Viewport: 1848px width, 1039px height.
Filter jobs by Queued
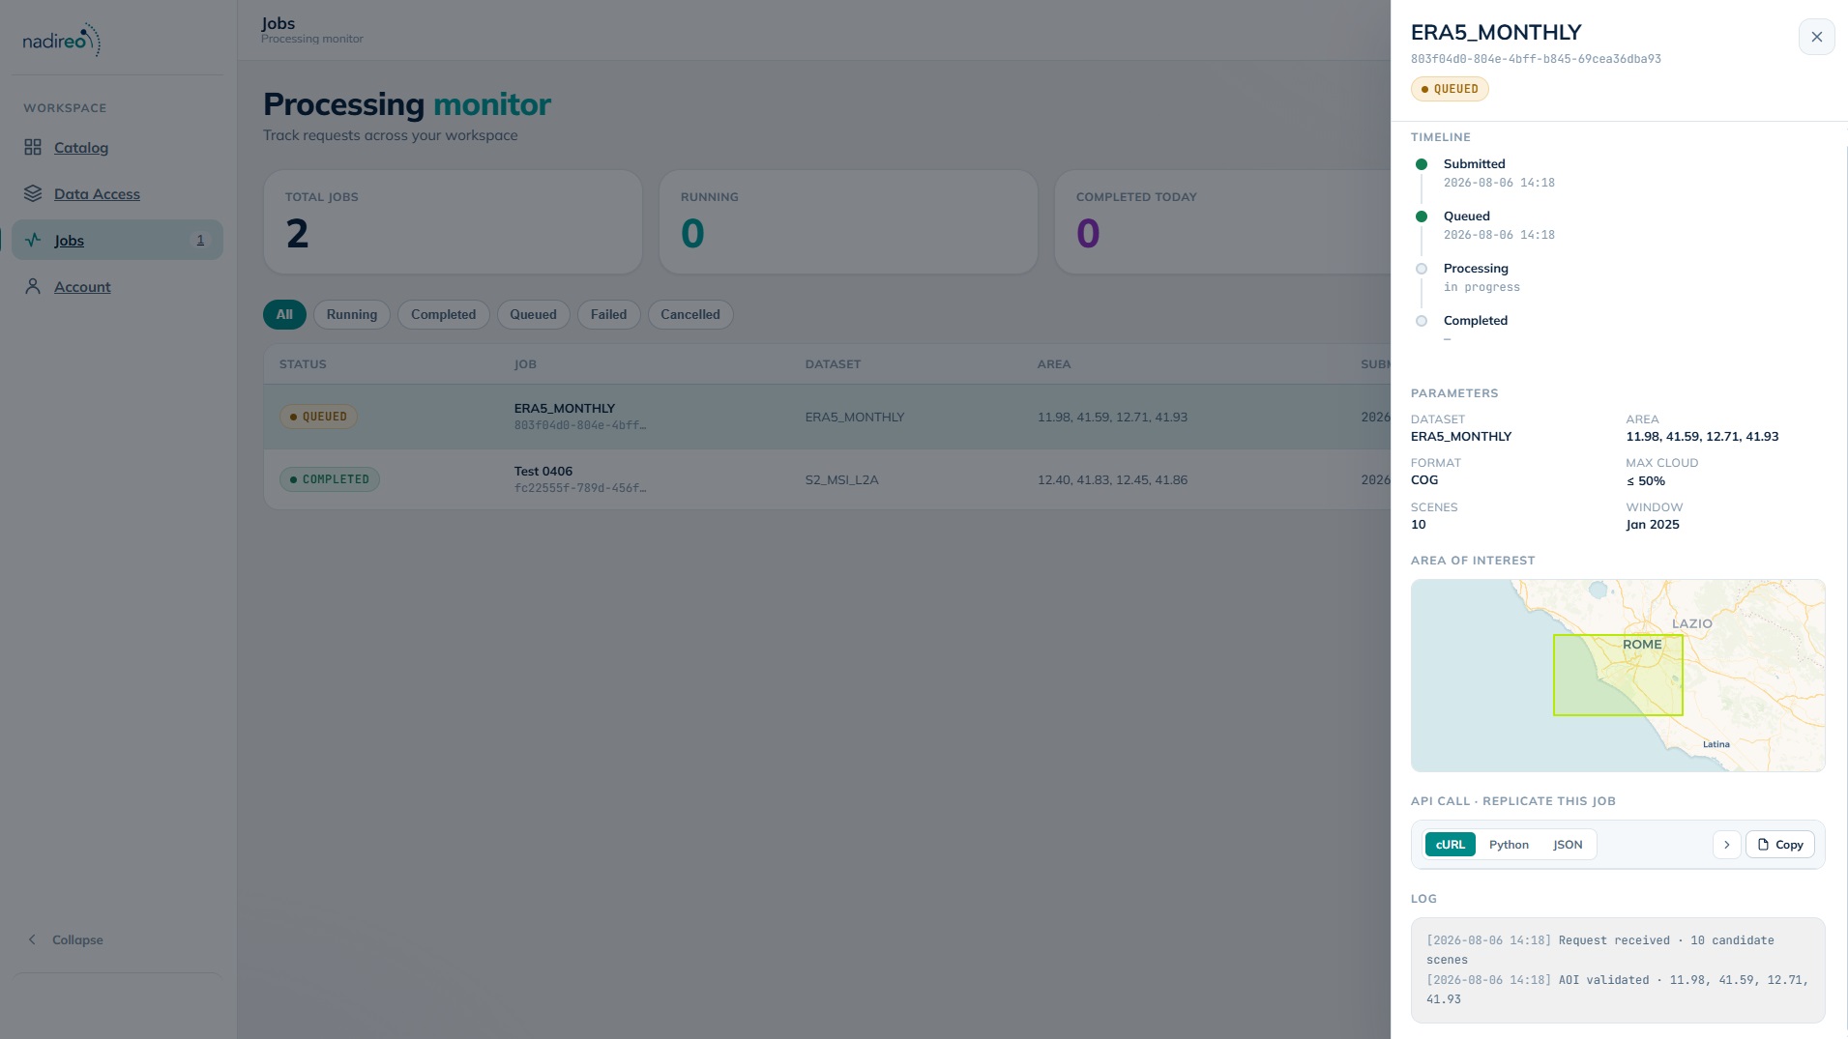click(533, 314)
